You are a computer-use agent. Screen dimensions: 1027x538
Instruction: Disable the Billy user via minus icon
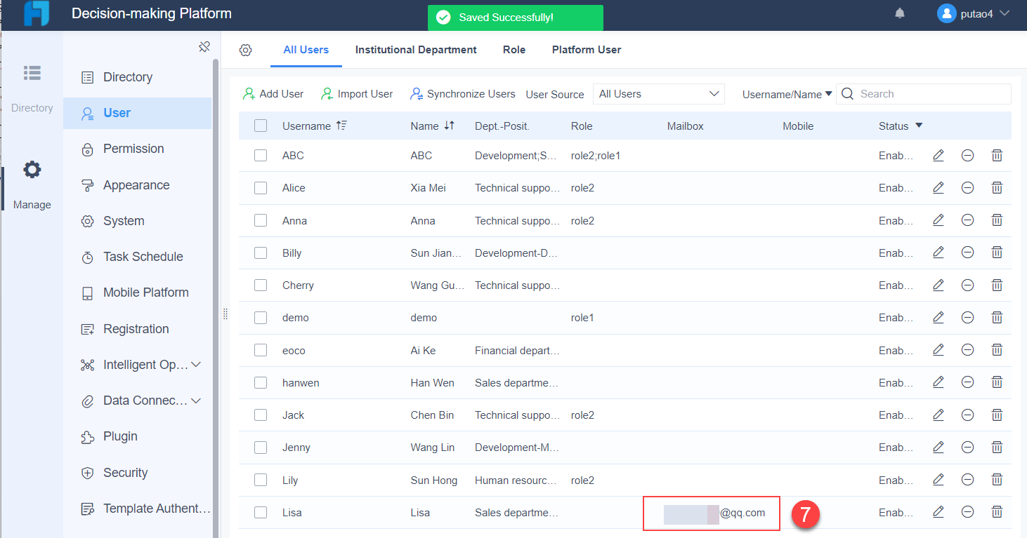click(x=967, y=253)
